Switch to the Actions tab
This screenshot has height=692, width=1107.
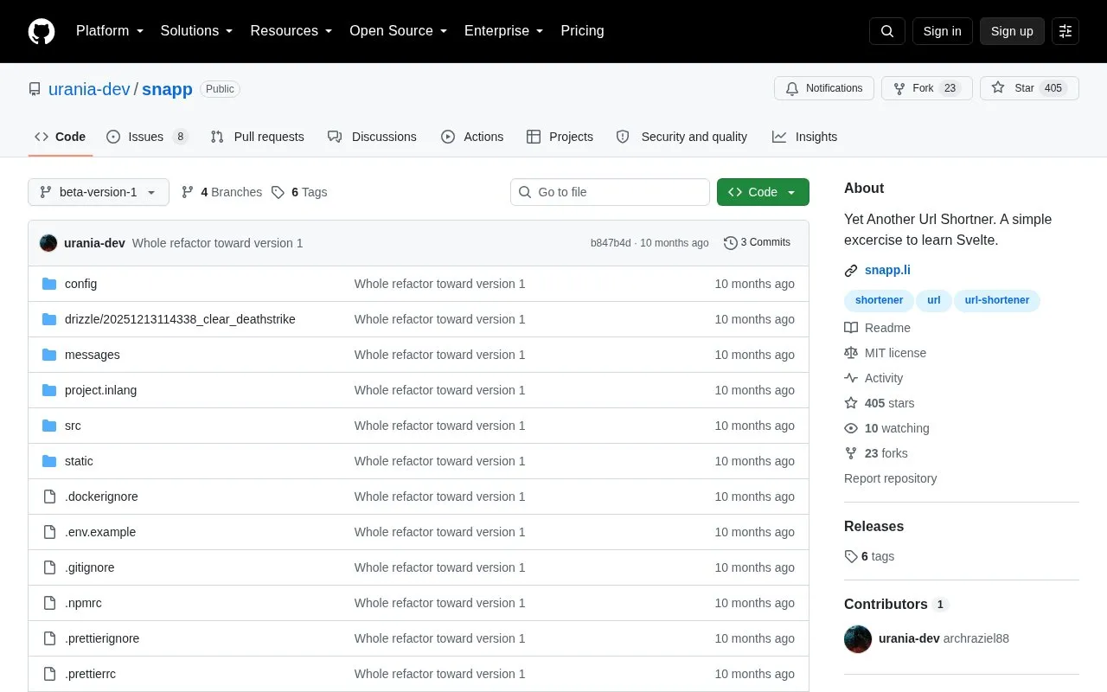point(472,137)
